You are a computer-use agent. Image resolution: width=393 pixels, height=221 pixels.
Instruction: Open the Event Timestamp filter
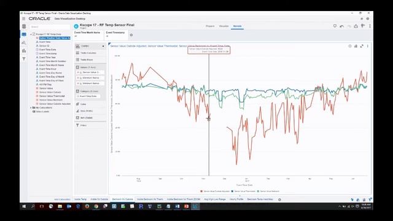[115, 34]
